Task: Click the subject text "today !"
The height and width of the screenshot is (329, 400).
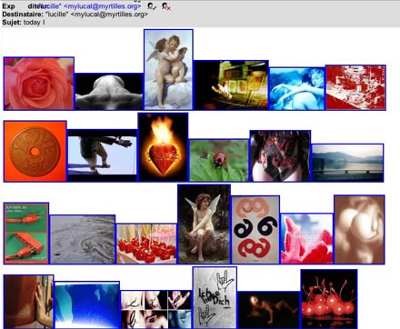Action: (35, 23)
